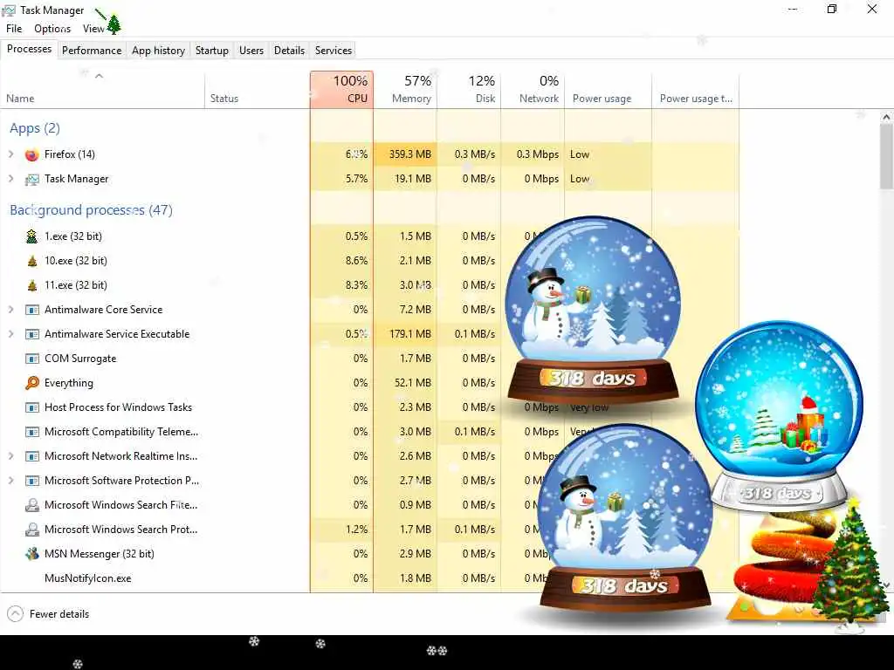Screen dimensions: 894x670
Task: Sort by the Power usage column header
Action: click(x=608, y=90)
